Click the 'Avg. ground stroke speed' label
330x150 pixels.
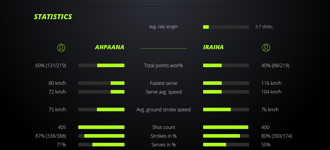[163, 109]
